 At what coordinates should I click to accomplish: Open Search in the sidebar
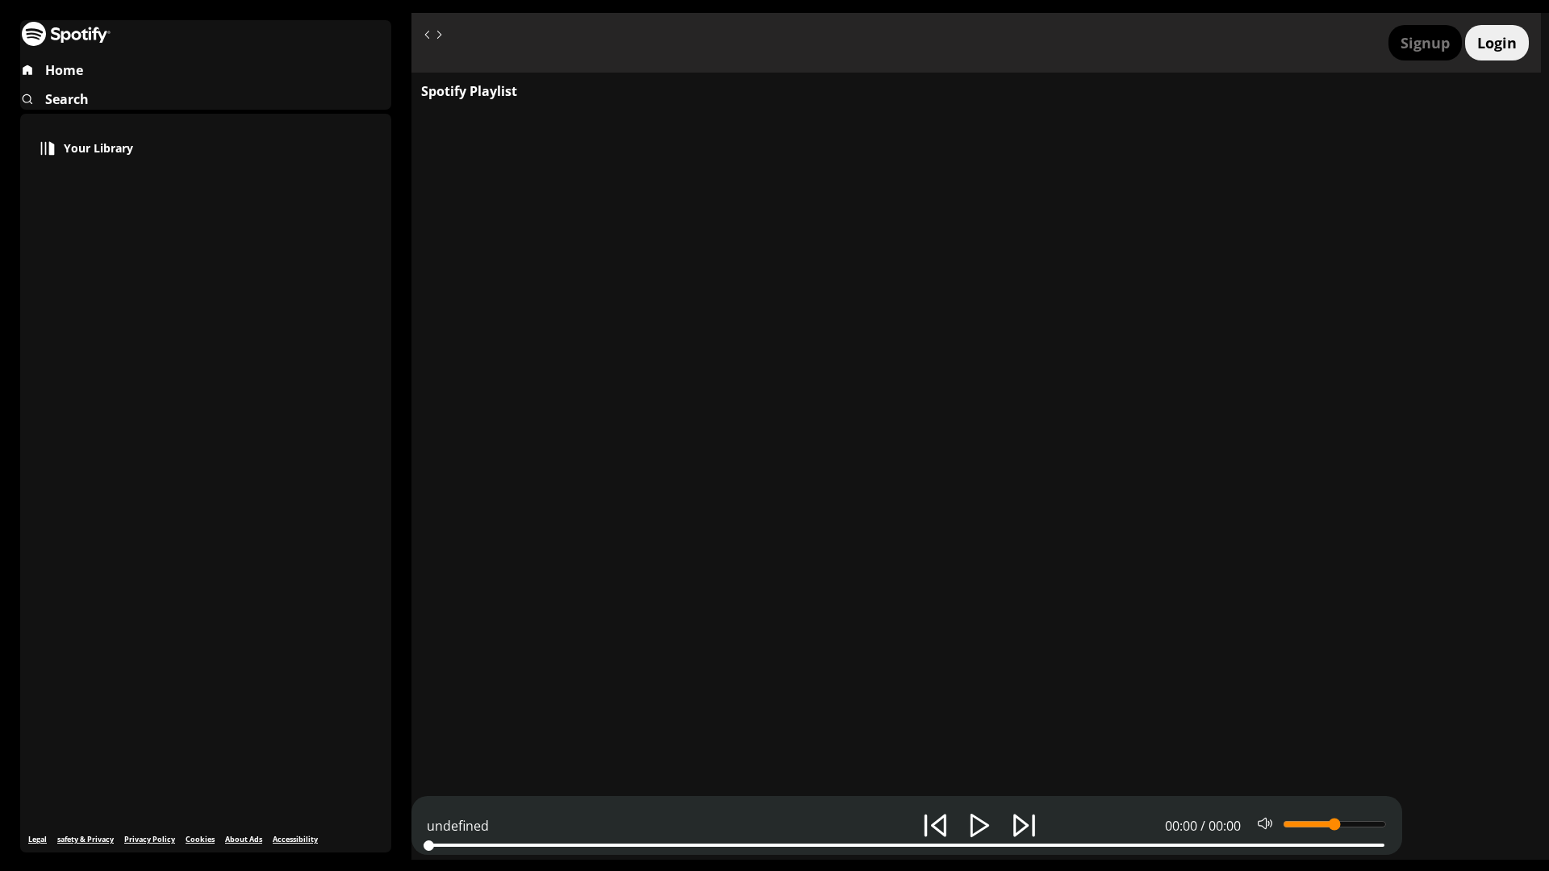(66, 99)
